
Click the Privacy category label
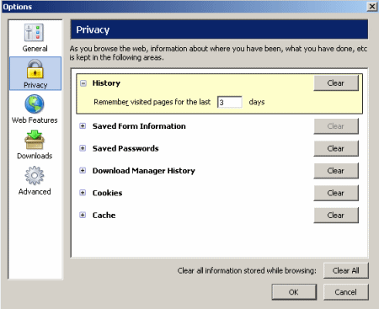click(35, 85)
